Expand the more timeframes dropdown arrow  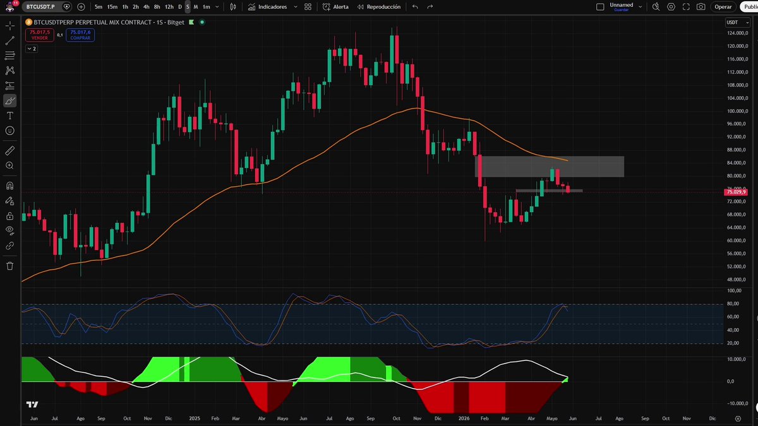point(217,7)
